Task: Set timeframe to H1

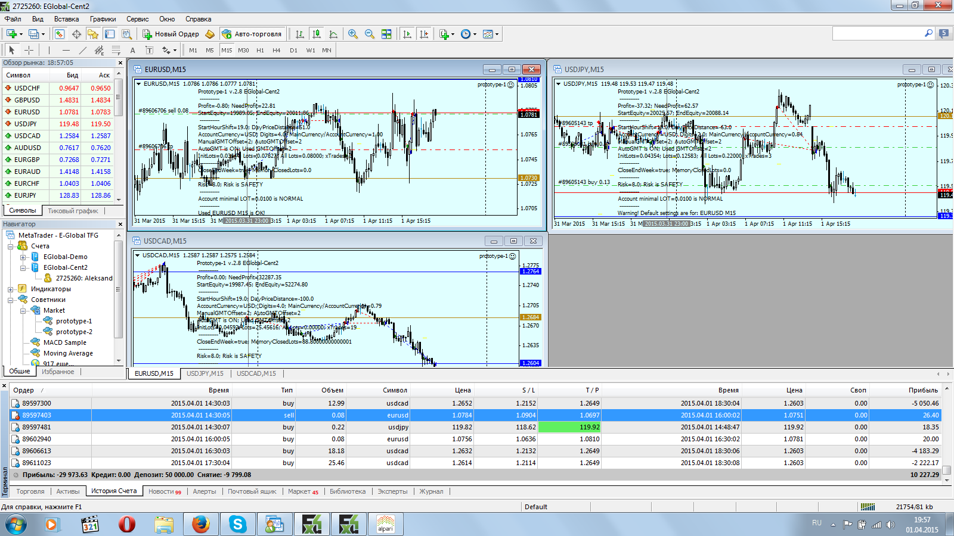Action: coord(260,50)
